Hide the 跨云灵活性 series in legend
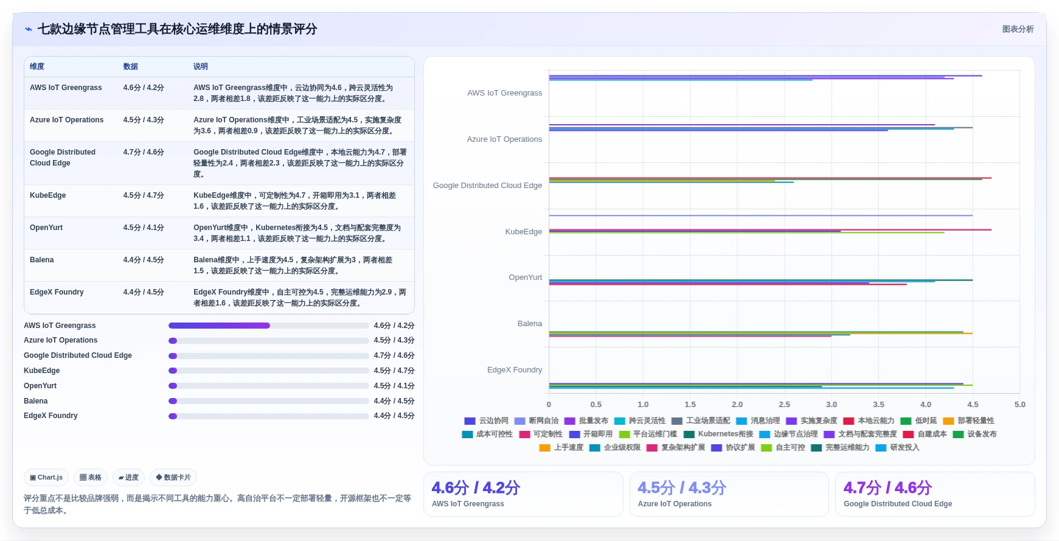The width and height of the screenshot is (1059, 541). 639,421
